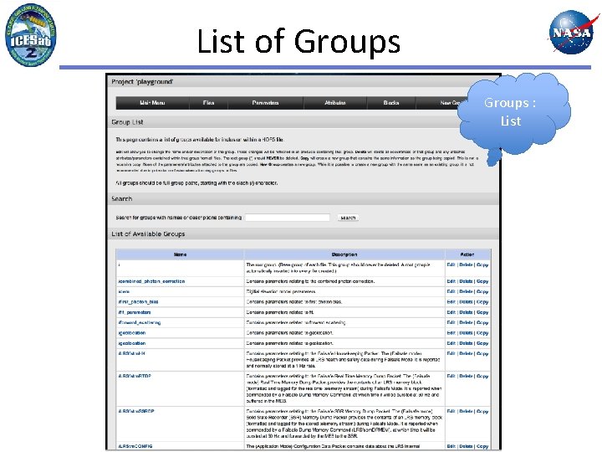Delete the combined_photon_correction group
This screenshot has width=602, height=452.
click(x=466, y=281)
